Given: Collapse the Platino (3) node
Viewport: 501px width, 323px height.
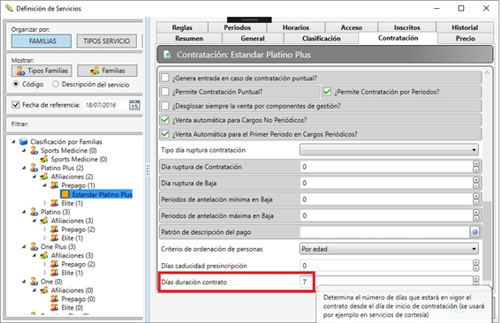Looking at the screenshot, I should [24, 212].
